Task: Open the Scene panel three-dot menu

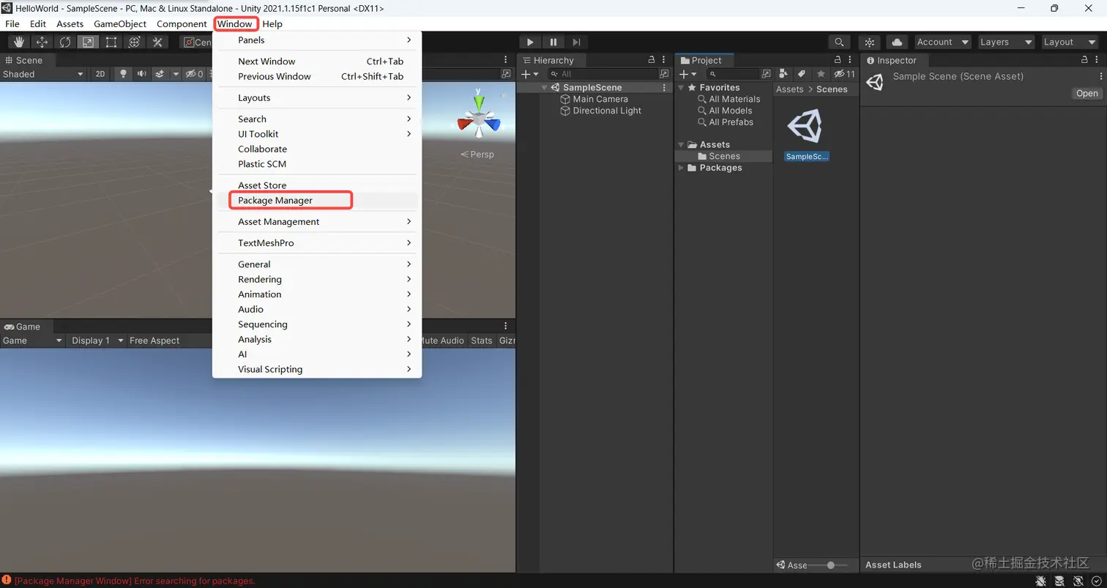Action: tap(505, 60)
